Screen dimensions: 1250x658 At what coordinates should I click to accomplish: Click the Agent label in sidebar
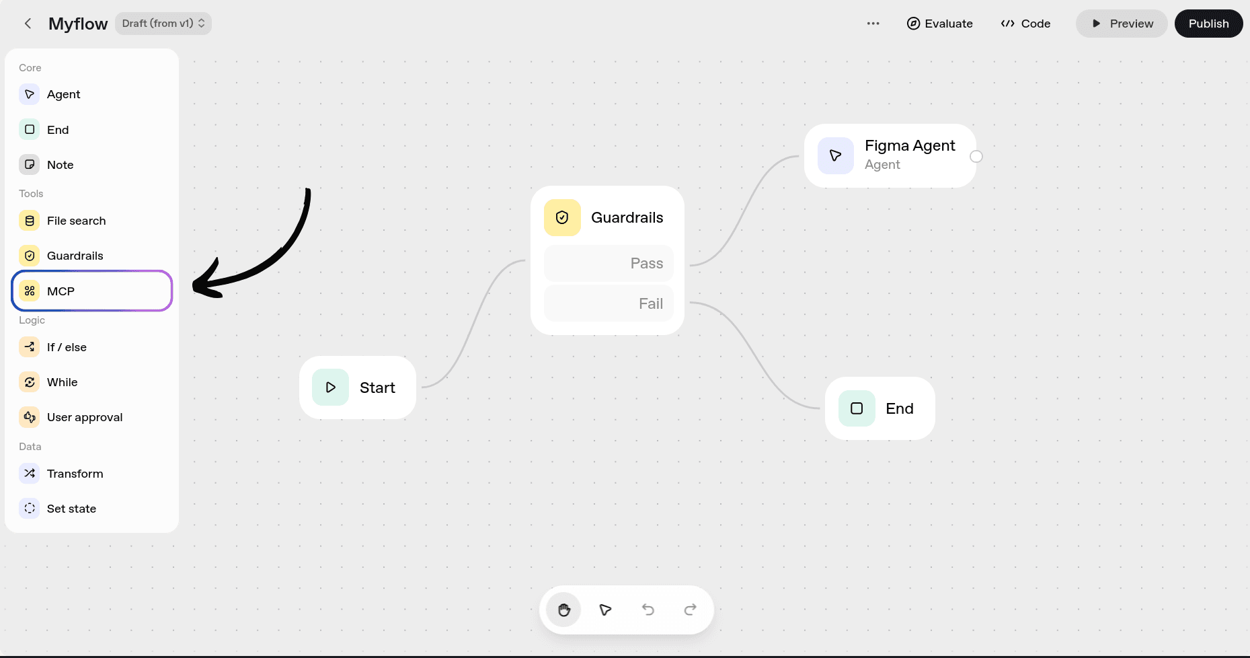[x=63, y=94]
